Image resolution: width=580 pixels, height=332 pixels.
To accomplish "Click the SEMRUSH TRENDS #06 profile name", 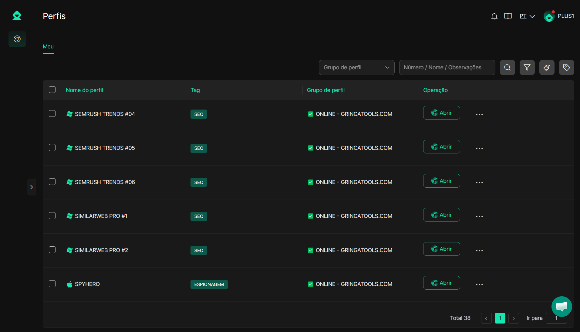I will (x=105, y=182).
